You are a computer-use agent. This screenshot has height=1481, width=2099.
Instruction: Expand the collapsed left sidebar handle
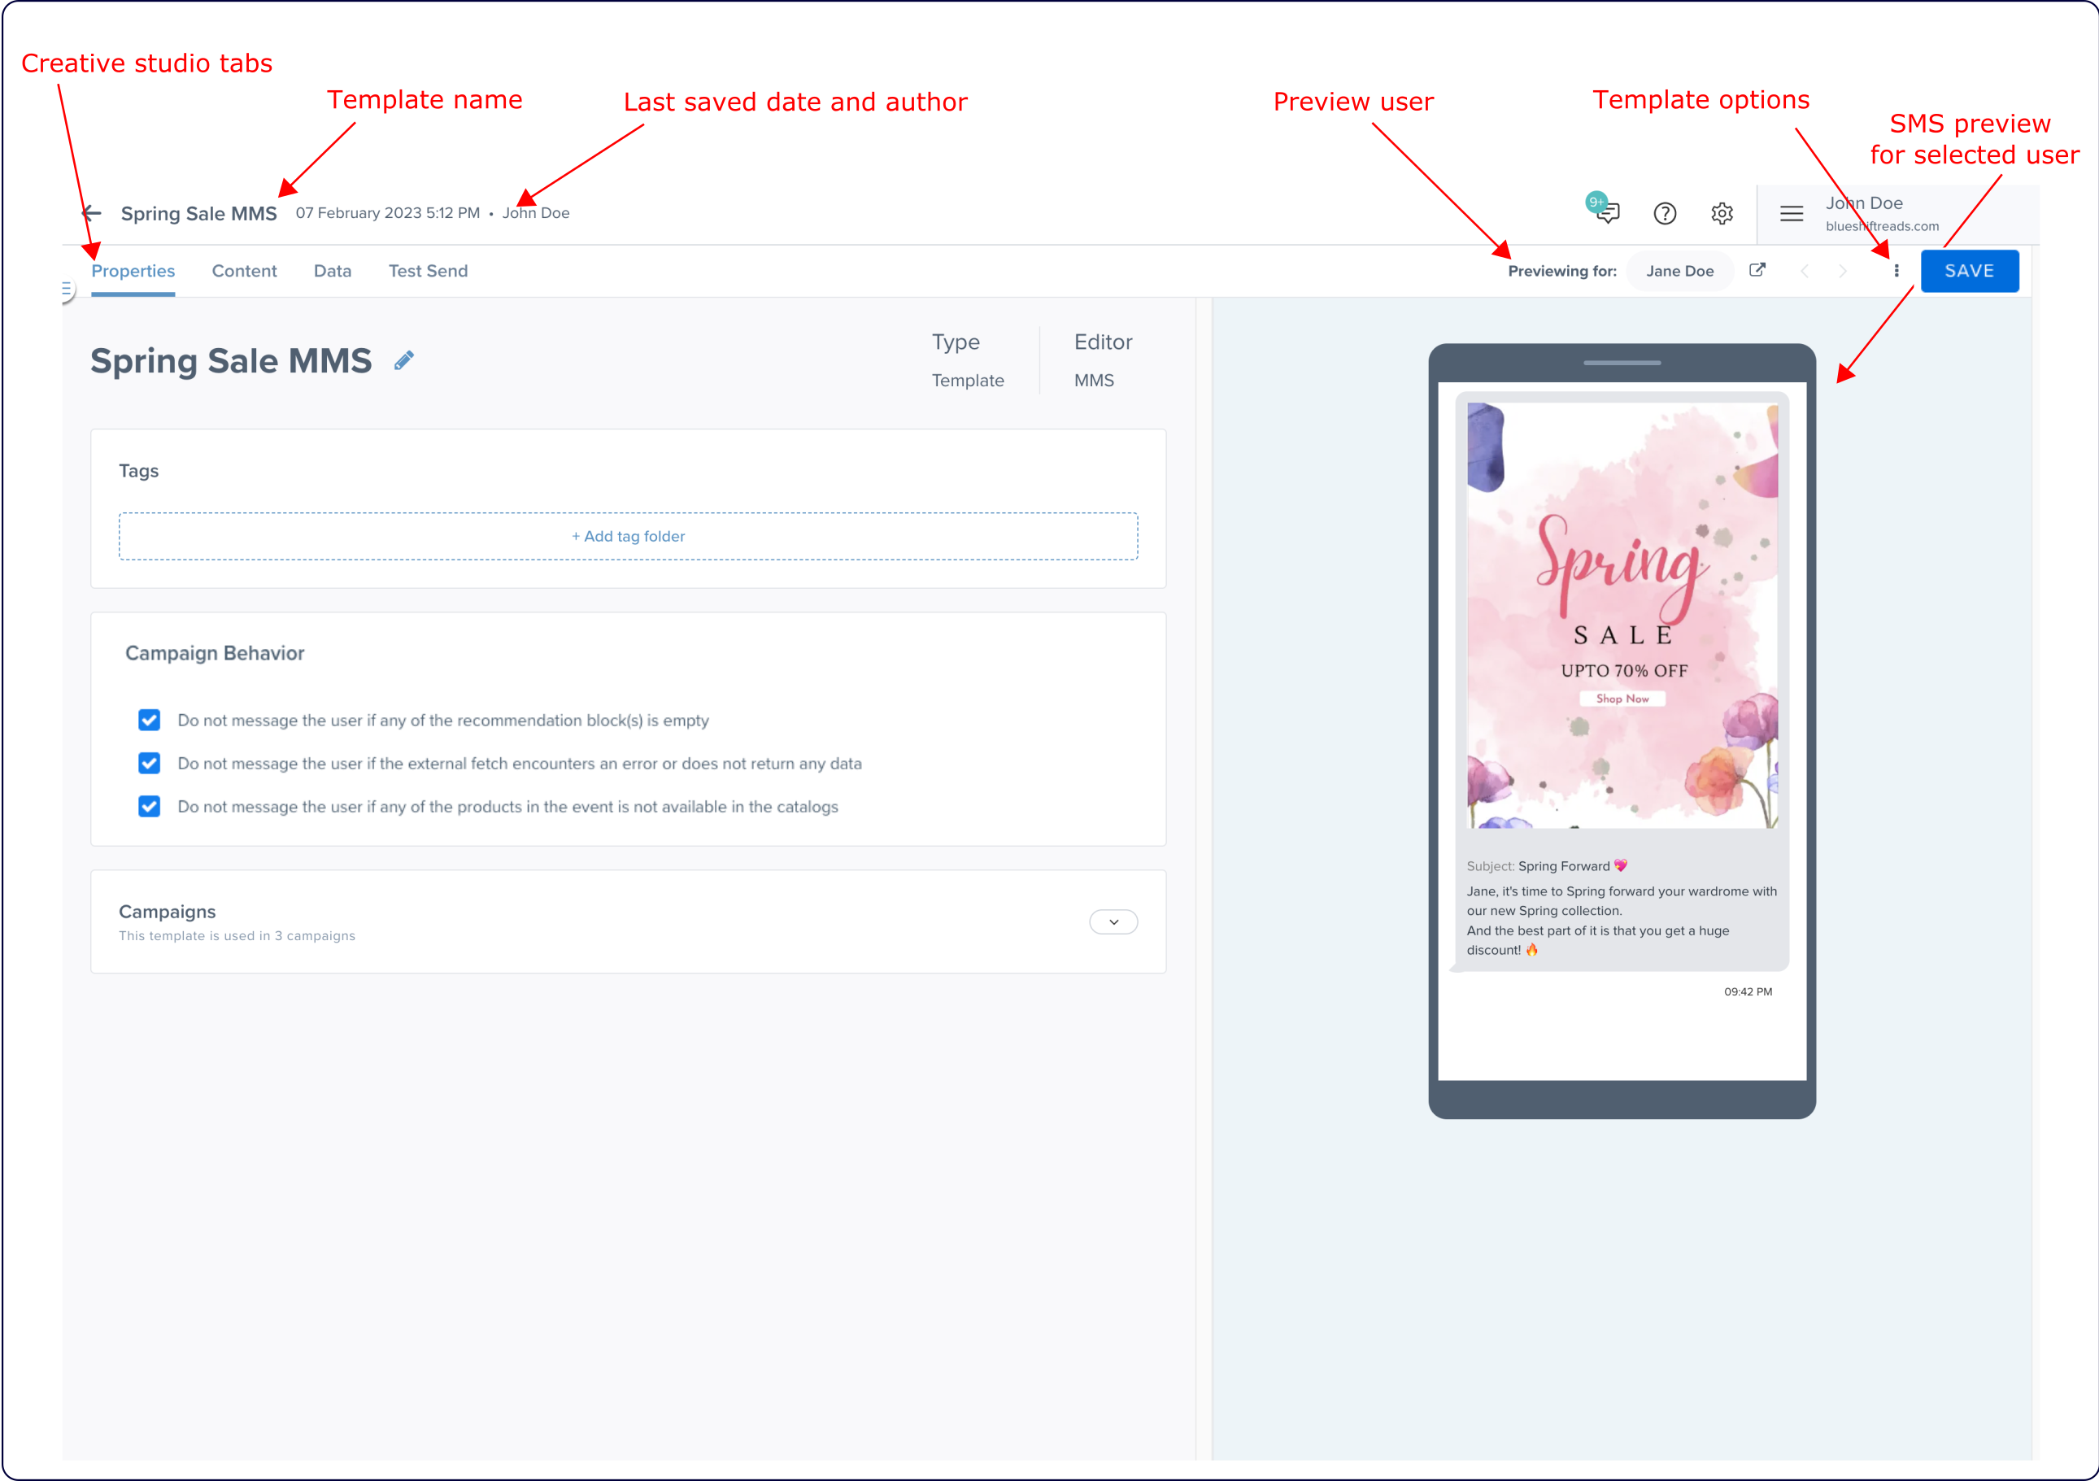pos(66,290)
